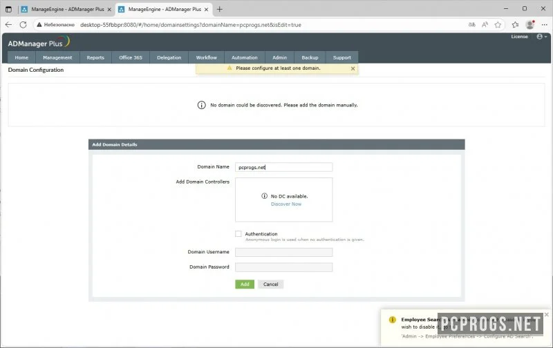This screenshot has height=348, width=553.
Task: Open the Home menu tab
Action: pos(21,57)
